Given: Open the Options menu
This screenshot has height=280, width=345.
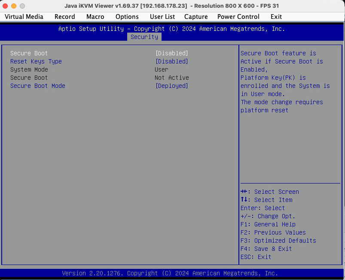Looking at the screenshot, I should pyautogui.click(x=127, y=17).
